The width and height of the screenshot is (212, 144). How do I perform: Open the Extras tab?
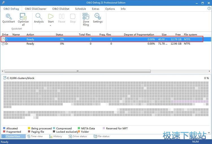(x=96, y=9)
